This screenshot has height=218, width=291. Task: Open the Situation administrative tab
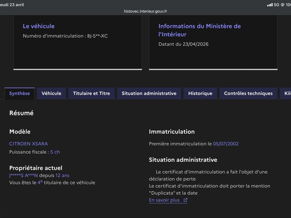click(149, 93)
